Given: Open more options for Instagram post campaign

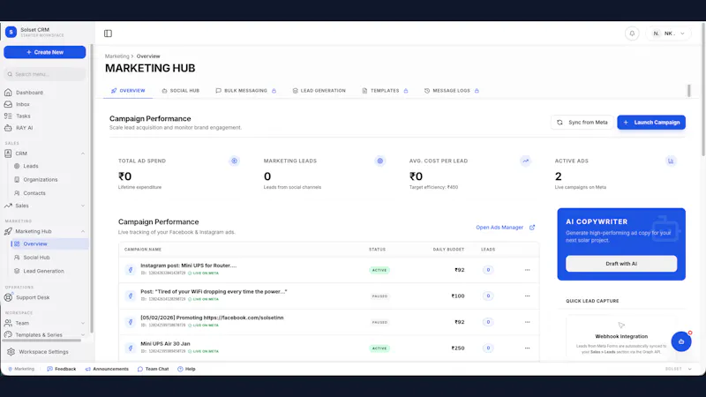Looking at the screenshot, I should [527, 270].
